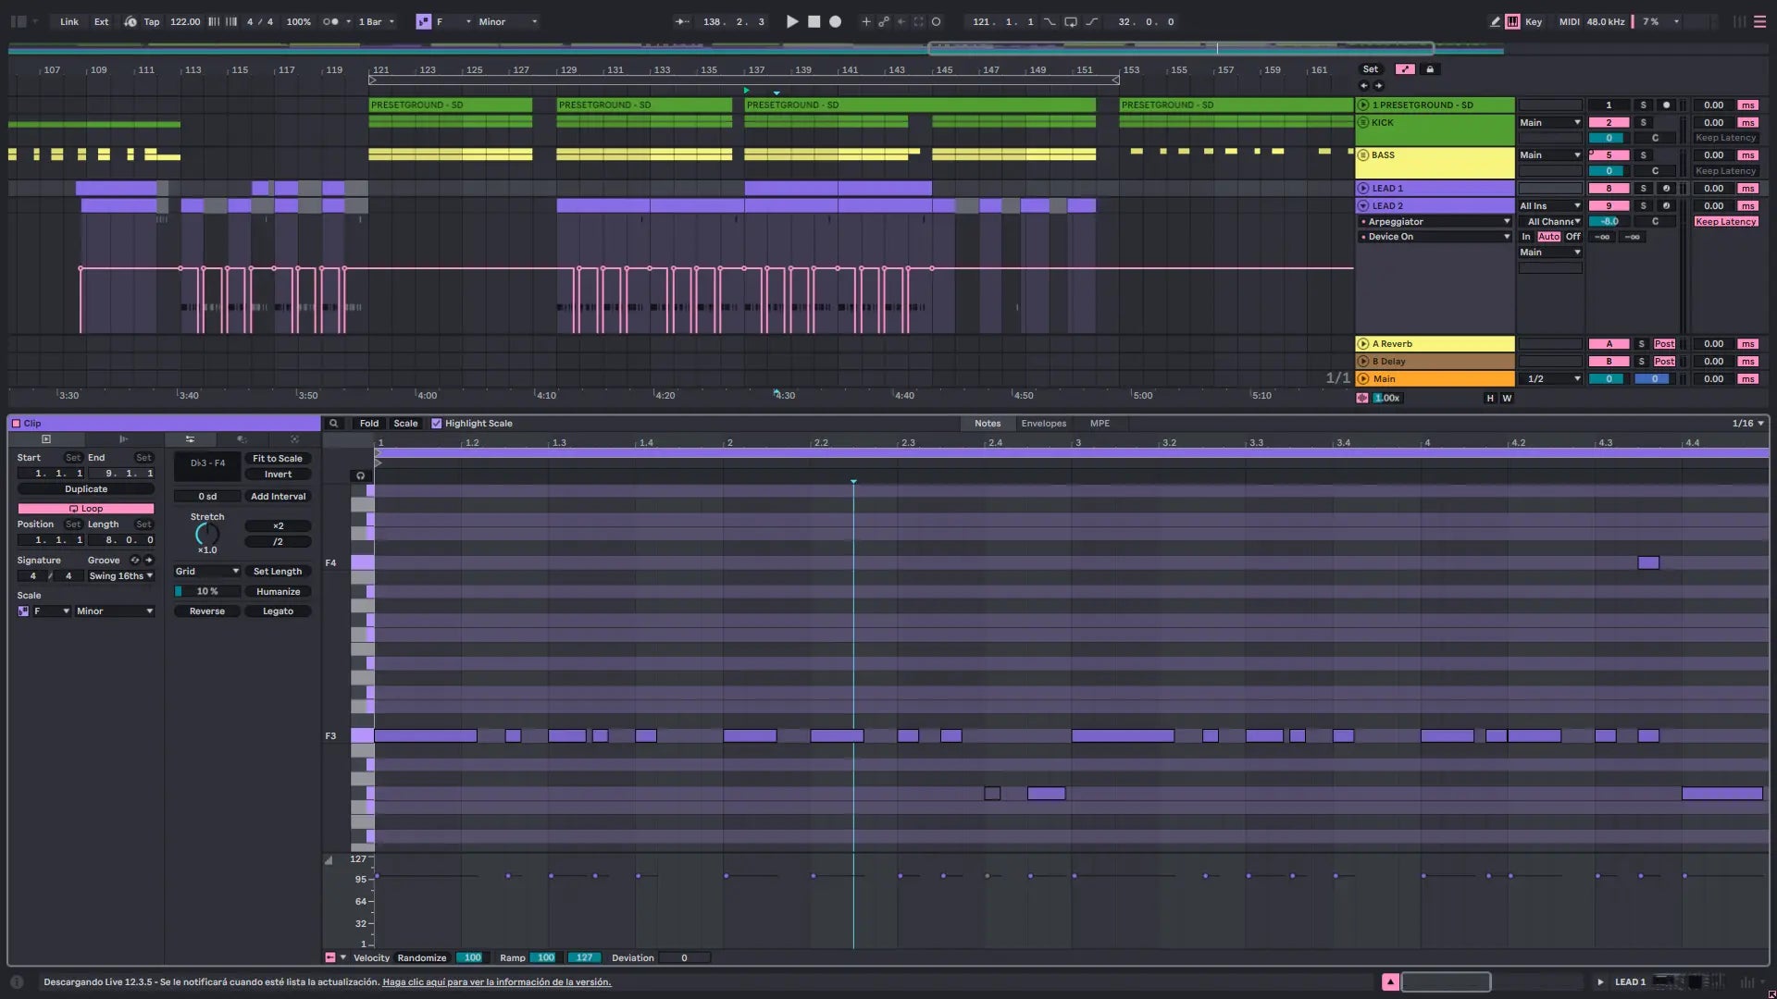Switch to the Envelopes tab

1043,424
